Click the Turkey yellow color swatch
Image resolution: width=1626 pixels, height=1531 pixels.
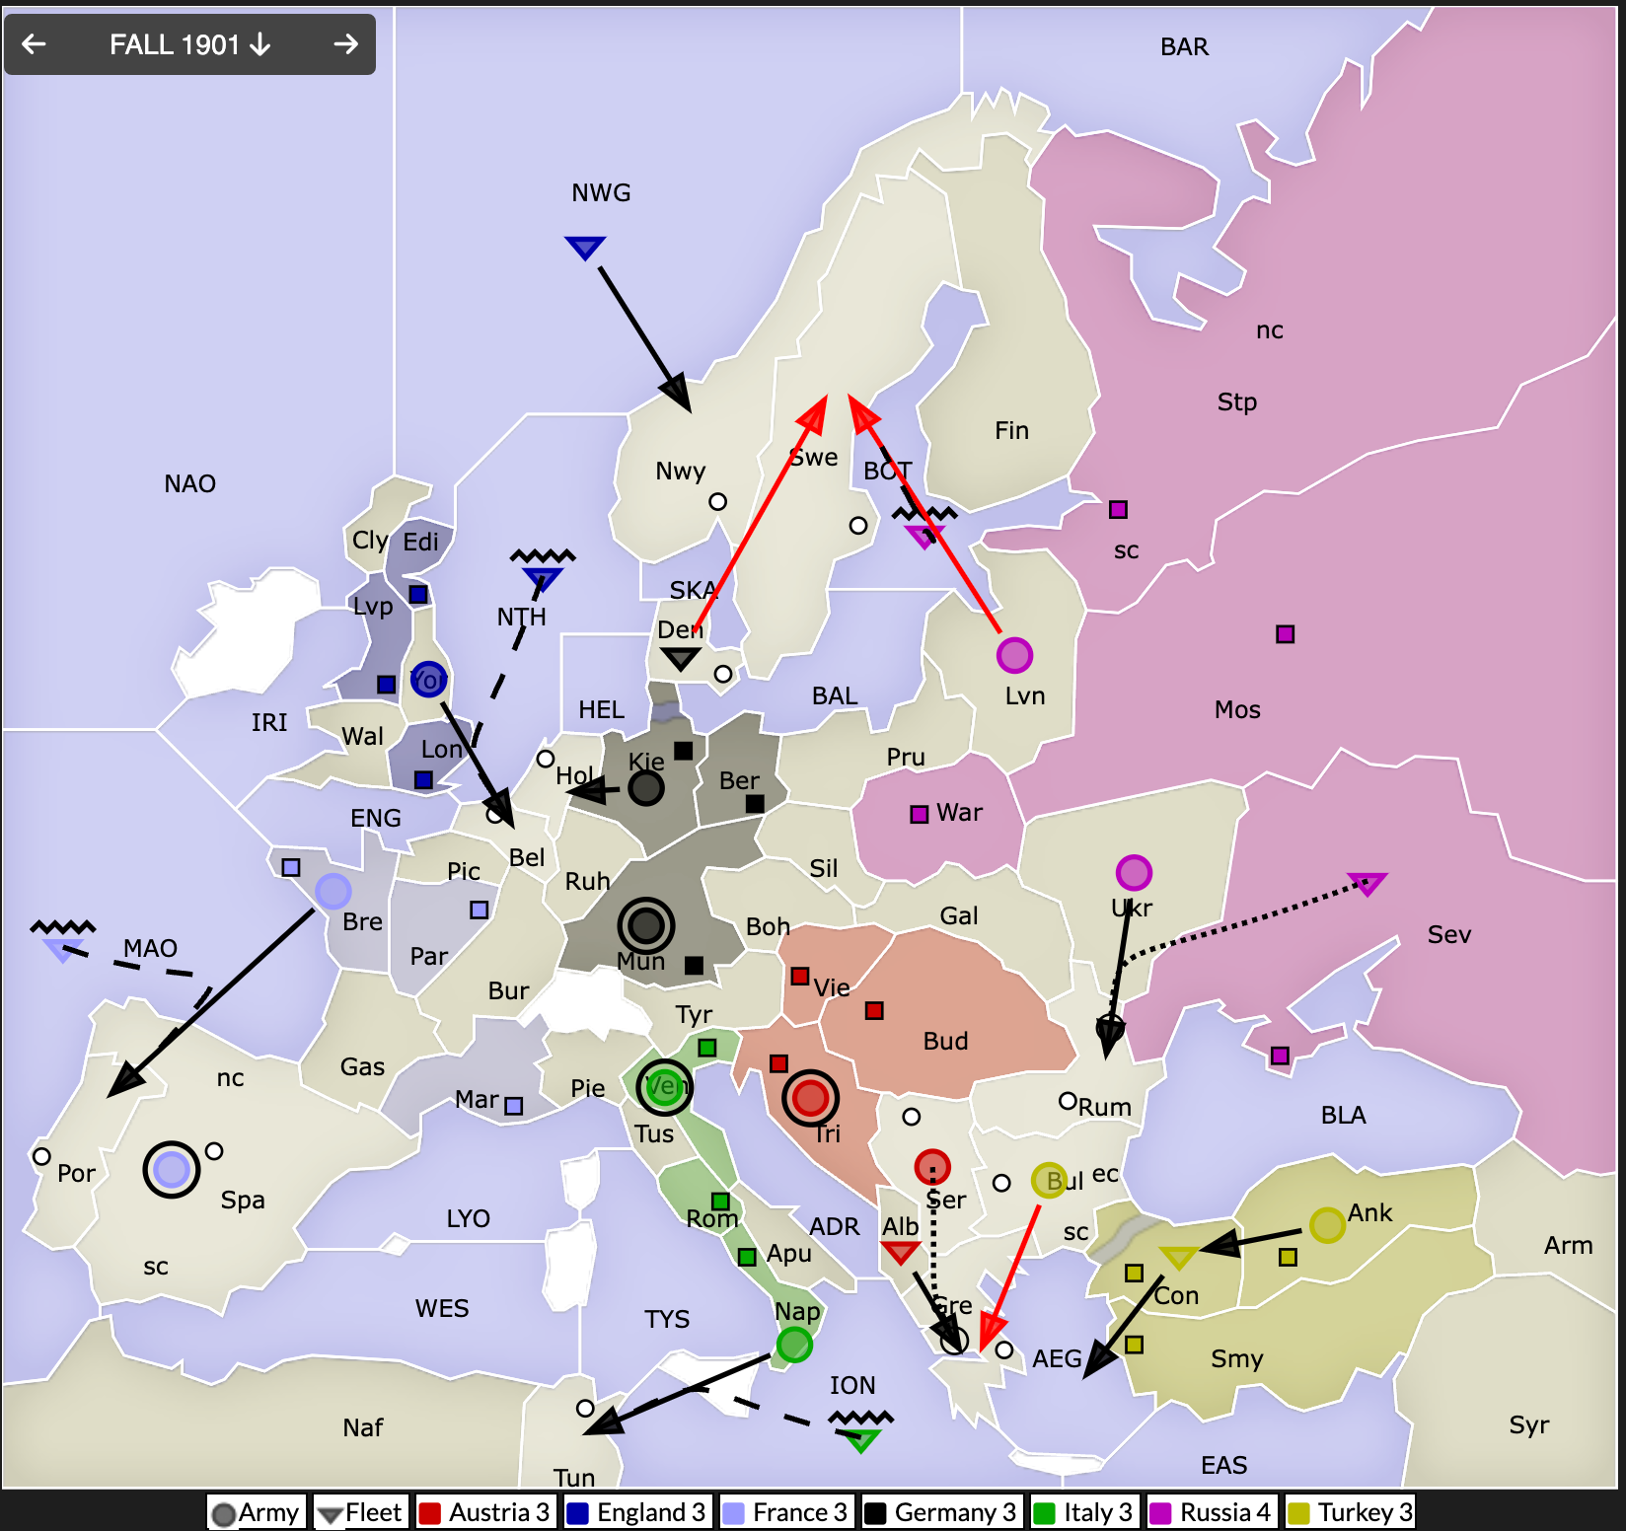[x=1298, y=1513]
